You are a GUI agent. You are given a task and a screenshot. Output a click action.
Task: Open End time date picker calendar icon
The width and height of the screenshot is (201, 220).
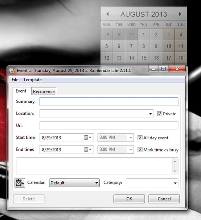coord(88,149)
